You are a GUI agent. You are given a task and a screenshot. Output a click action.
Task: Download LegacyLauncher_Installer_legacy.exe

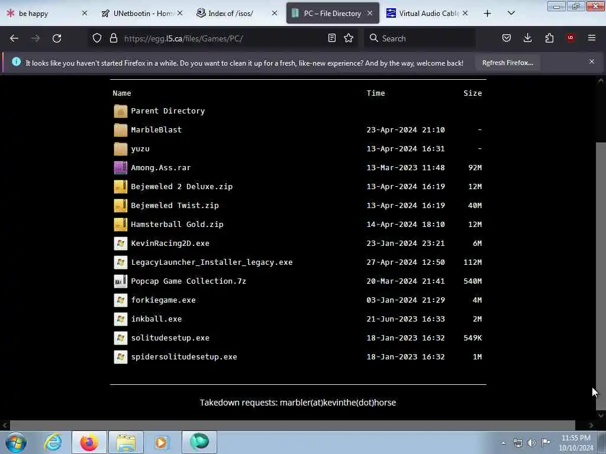point(212,262)
